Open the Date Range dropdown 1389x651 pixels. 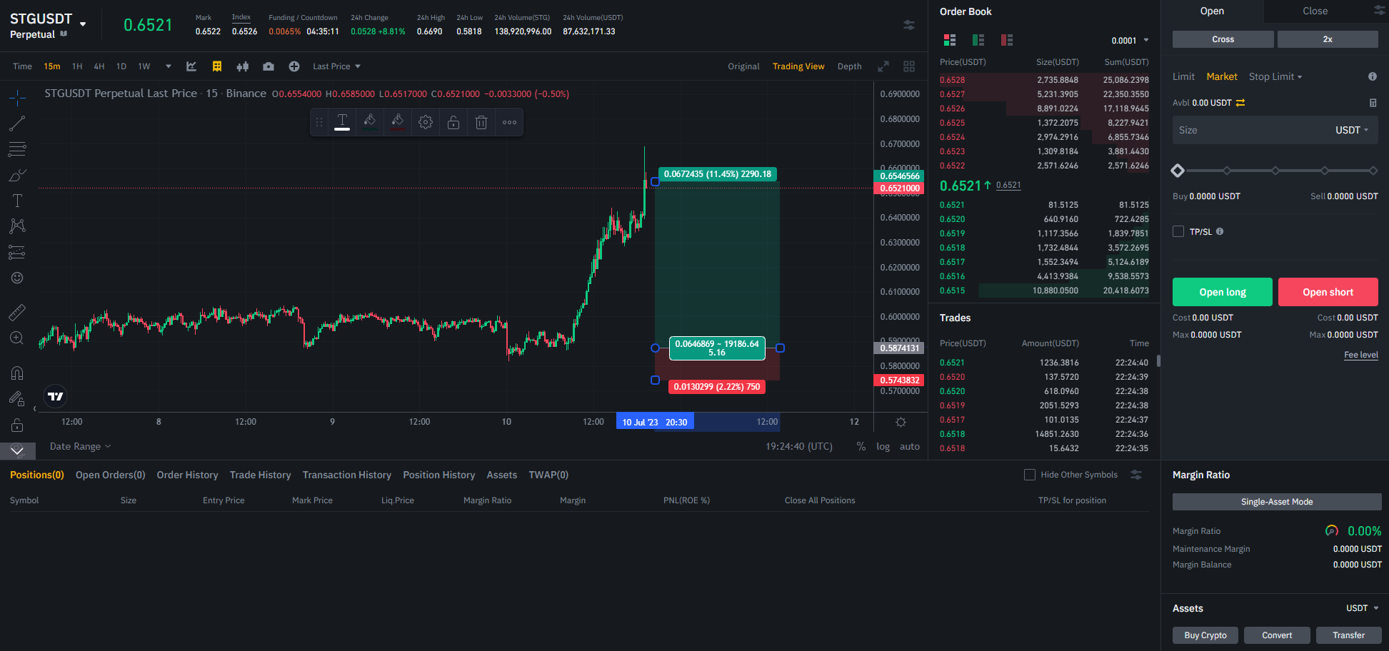coord(81,446)
